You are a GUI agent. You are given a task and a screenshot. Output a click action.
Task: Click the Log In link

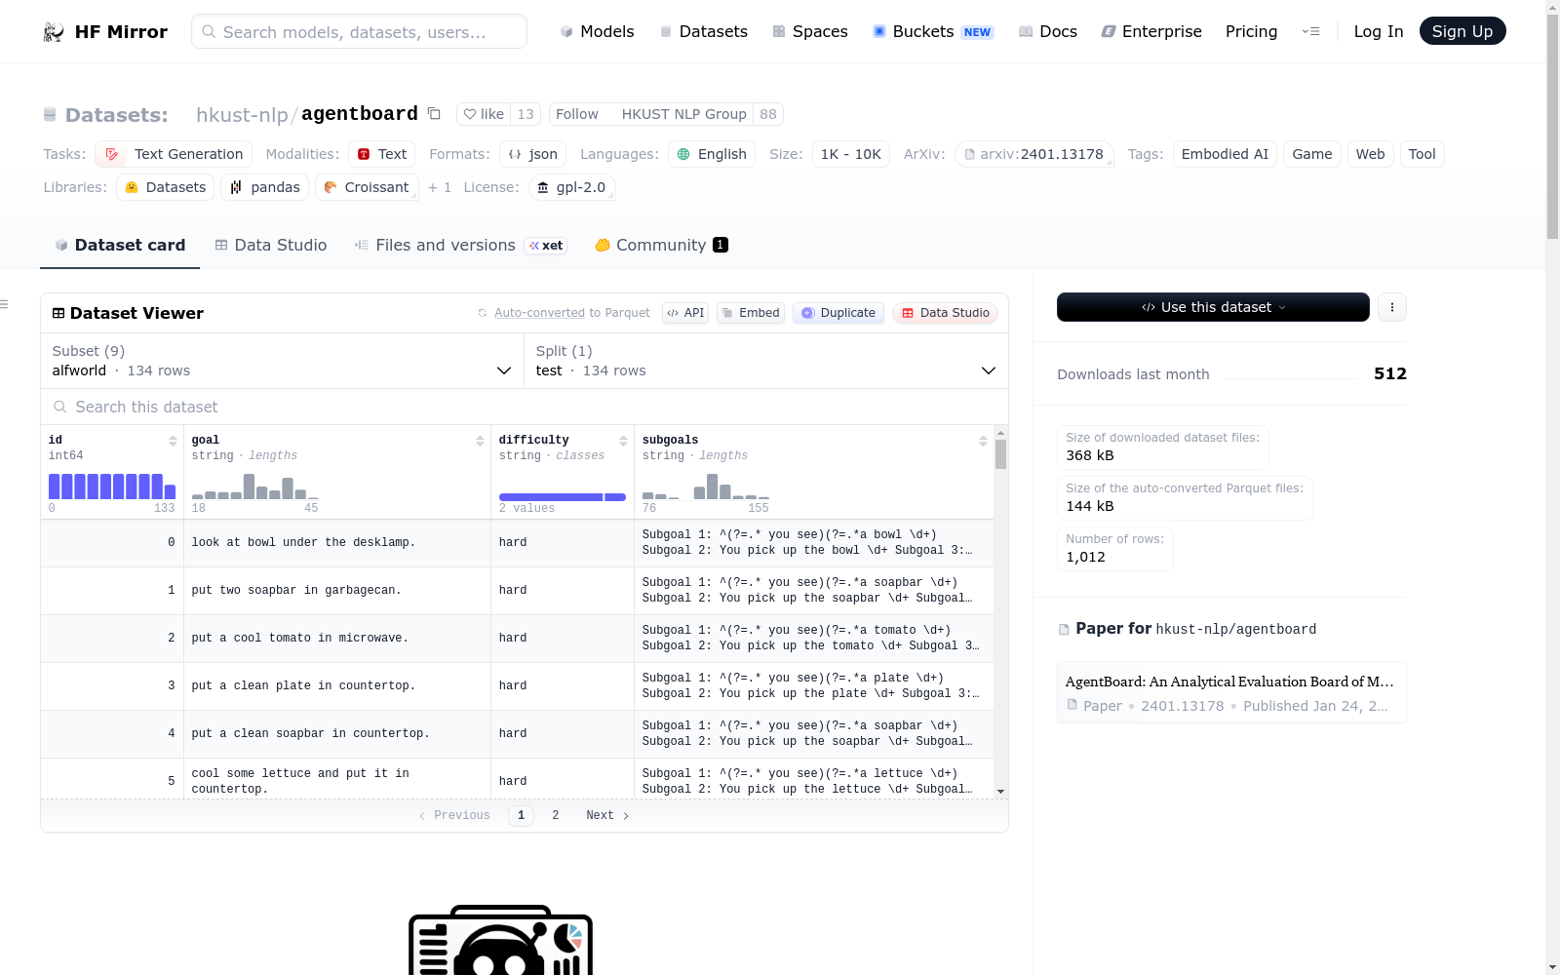coord(1379,32)
